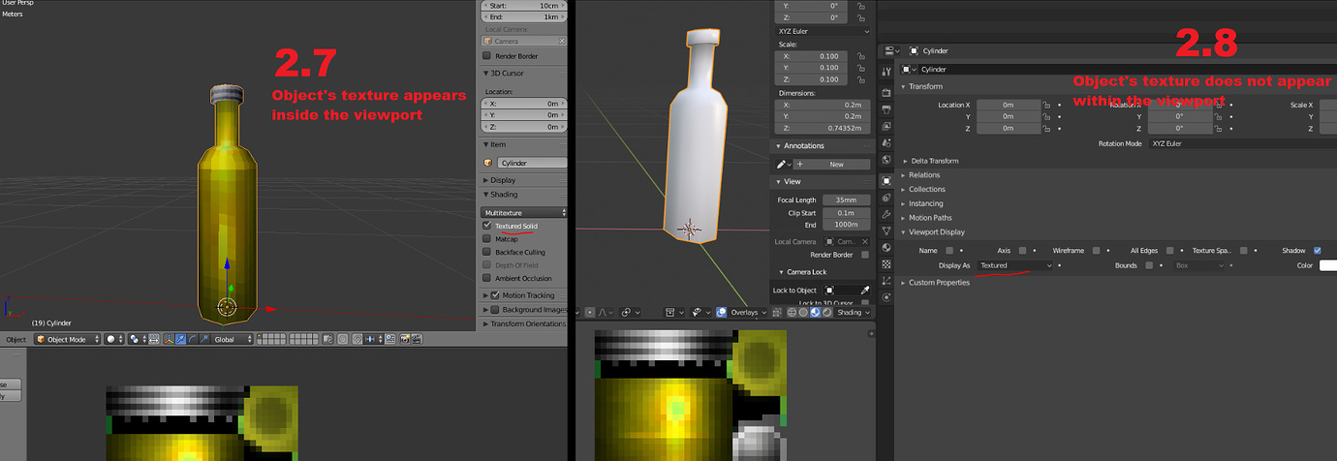Toggle Render Border checkbox in 2.7 panel

pos(487,56)
